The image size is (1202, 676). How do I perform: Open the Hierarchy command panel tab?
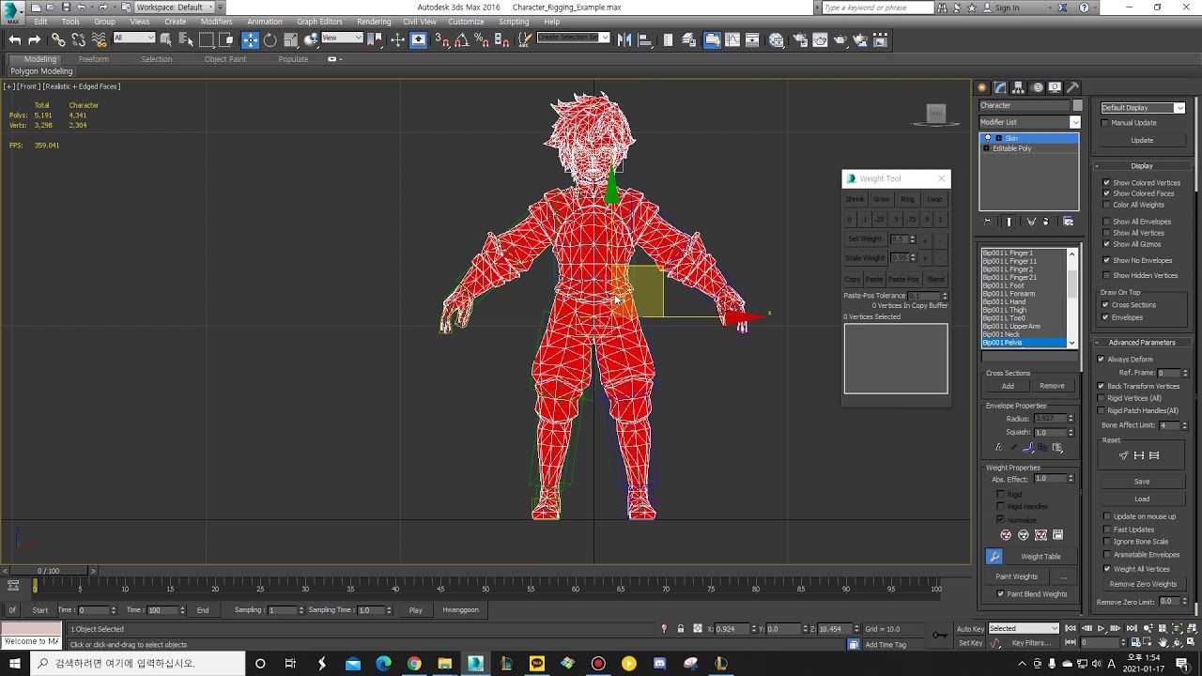pyautogui.click(x=1019, y=87)
